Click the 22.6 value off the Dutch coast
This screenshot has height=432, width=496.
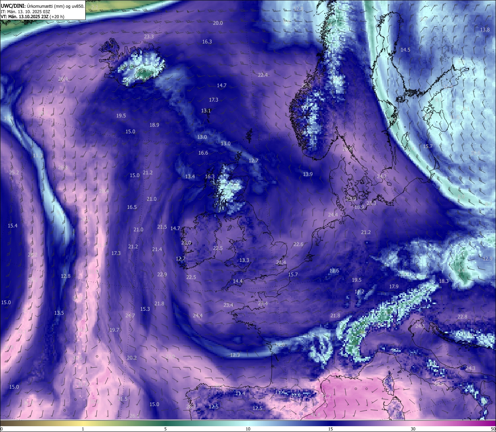tap(298, 244)
